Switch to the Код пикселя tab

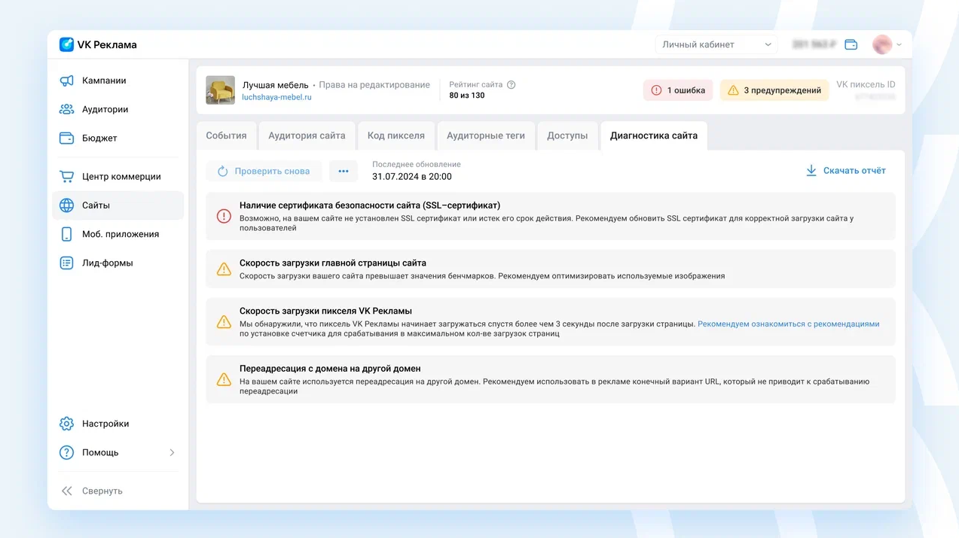(396, 135)
